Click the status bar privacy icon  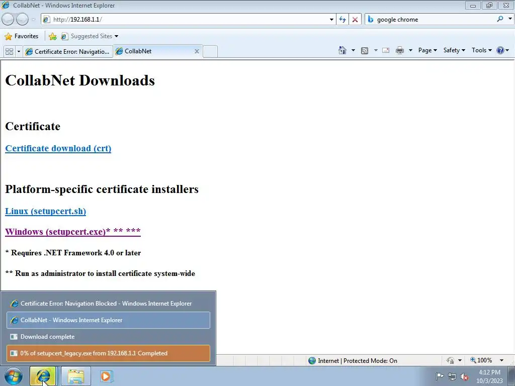[450, 360]
